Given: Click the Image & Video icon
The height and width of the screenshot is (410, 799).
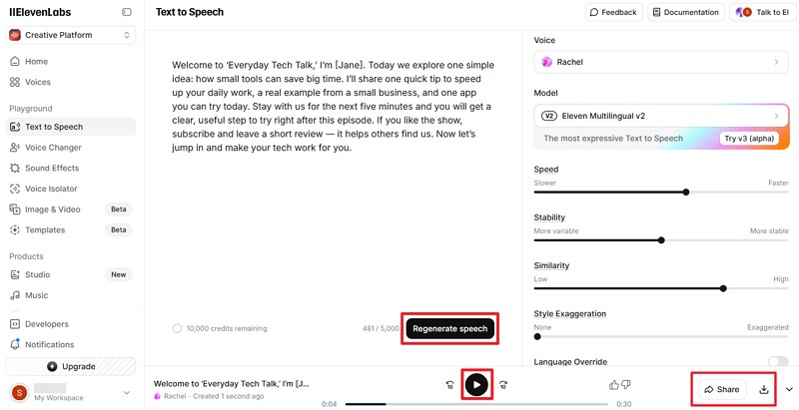Looking at the screenshot, I should (x=15, y=209).
